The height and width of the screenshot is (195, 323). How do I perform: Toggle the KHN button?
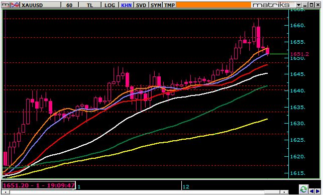pos(126,5)
